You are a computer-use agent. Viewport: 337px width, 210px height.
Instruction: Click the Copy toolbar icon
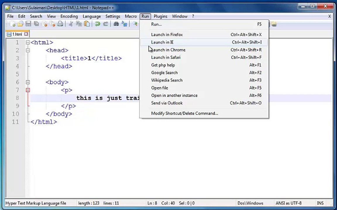79,24
